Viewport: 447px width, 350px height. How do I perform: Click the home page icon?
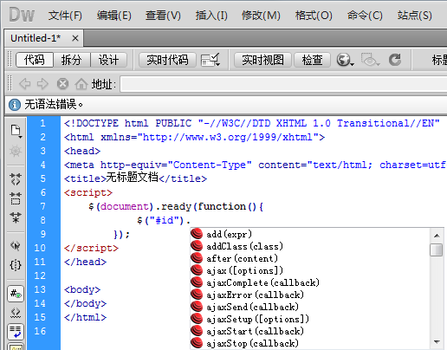81,84
